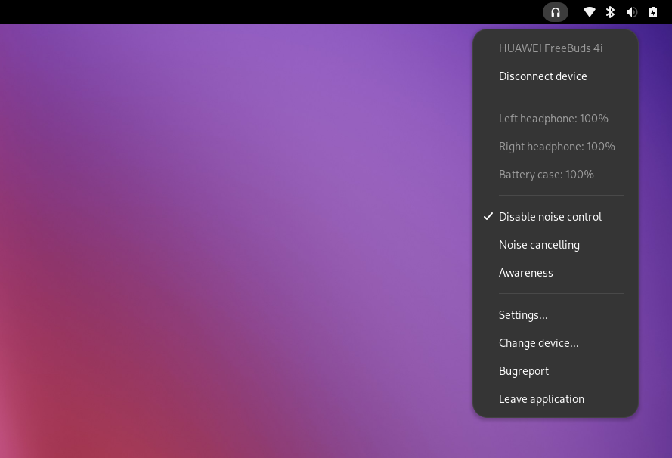Viewport: 672px width, 458px height.
Task: Enable Noise cancelling mode
Action: point(556,245)
